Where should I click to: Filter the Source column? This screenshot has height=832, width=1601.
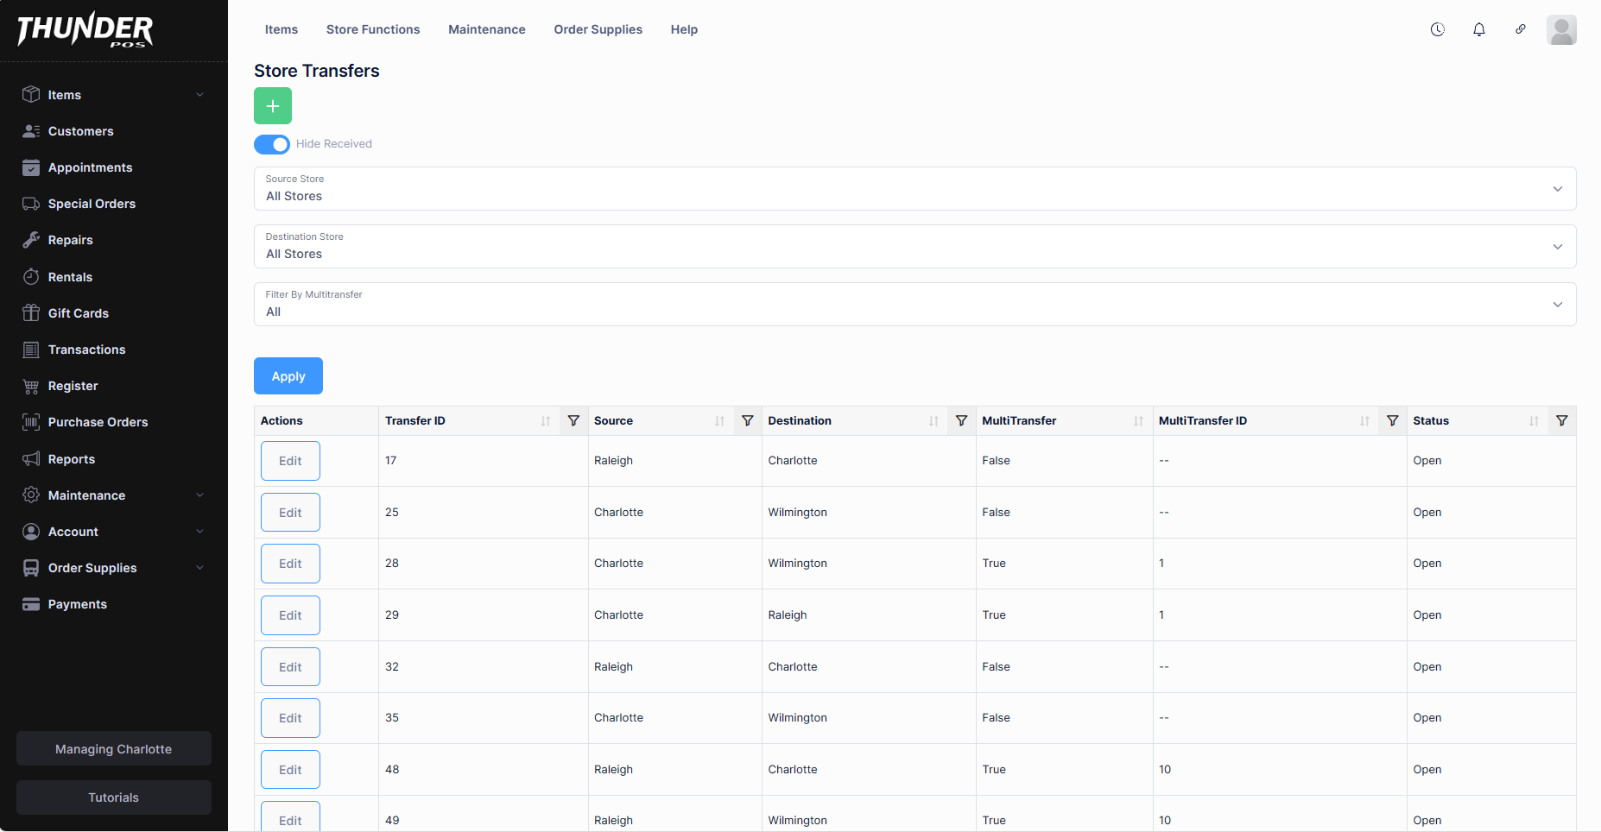tap(748, 421)
